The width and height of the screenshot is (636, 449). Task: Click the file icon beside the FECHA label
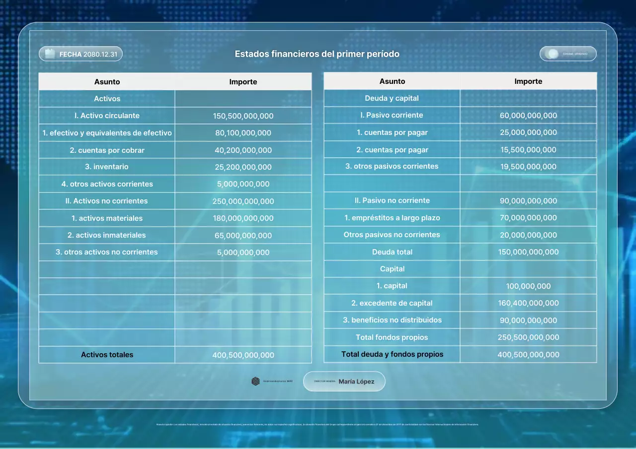[50, 54]
